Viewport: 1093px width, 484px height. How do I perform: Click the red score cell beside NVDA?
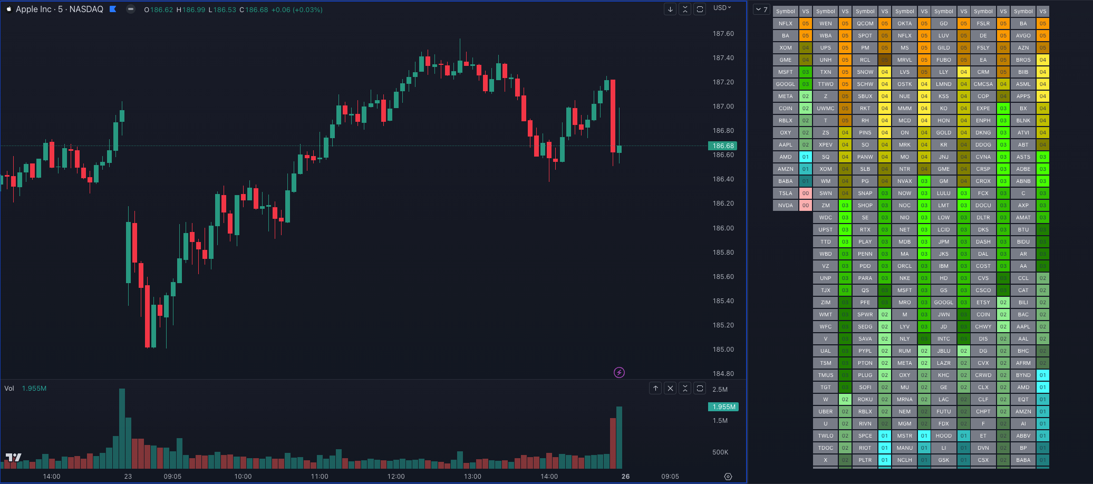[x=806, y=205]
